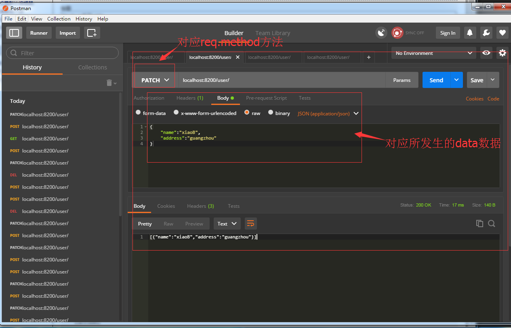
Task: Open the interceptor satellite icon
Action: pos(381,33)
